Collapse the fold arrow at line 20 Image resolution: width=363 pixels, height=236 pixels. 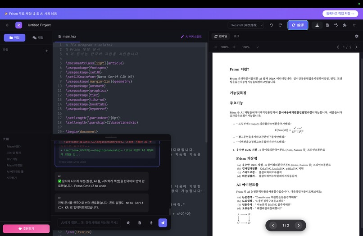(63, 132)
